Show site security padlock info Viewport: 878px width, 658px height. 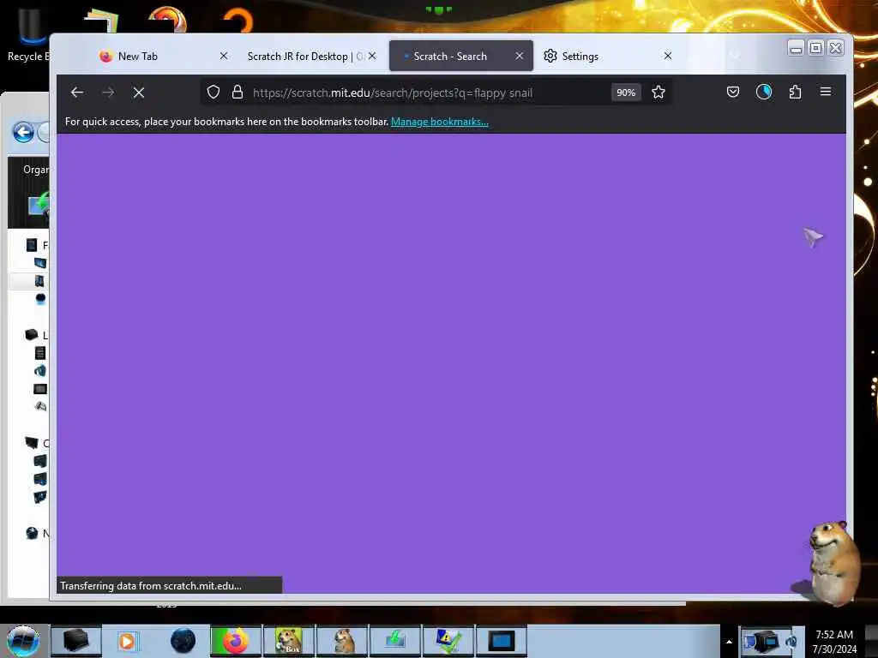pyautogui.click(x=238, y=93)
